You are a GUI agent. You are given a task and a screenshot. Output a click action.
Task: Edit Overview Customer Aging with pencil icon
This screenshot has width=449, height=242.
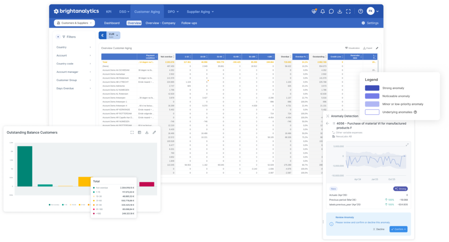coord(377,48)
